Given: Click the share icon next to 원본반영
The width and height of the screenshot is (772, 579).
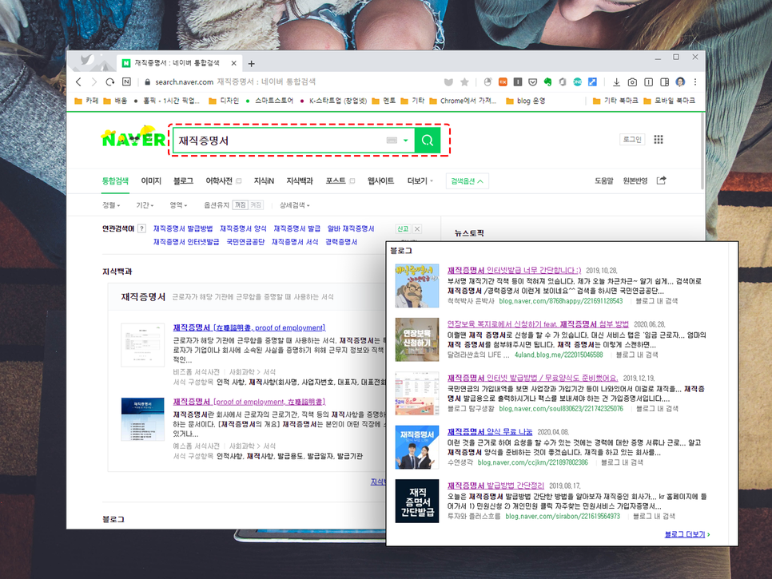Looking at the screenshot, I should 661,180.
